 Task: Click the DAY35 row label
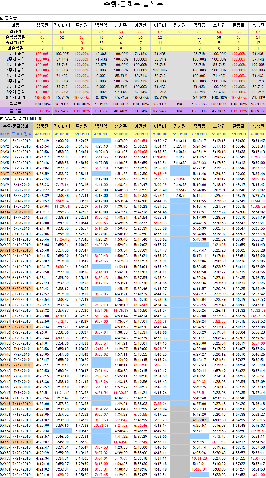[x=5, y=327]
